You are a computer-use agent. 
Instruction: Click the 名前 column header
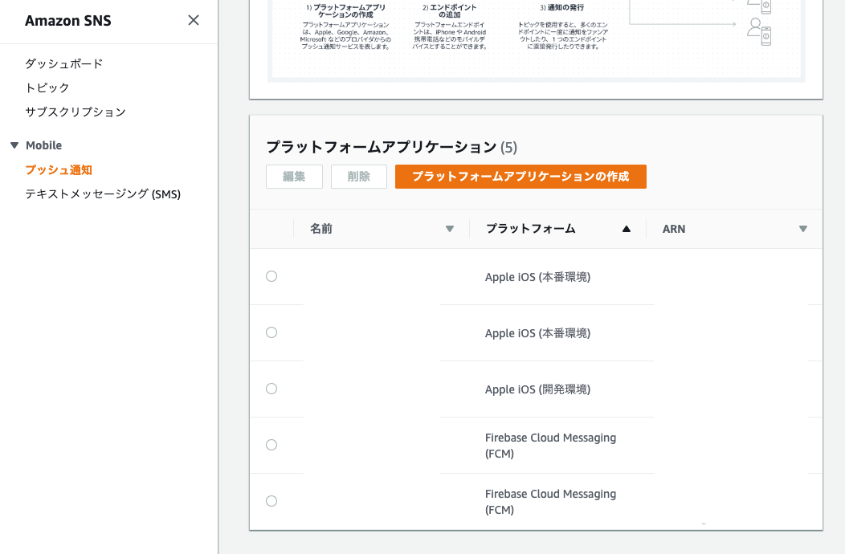pyautogui.click(x=321, y=229)
